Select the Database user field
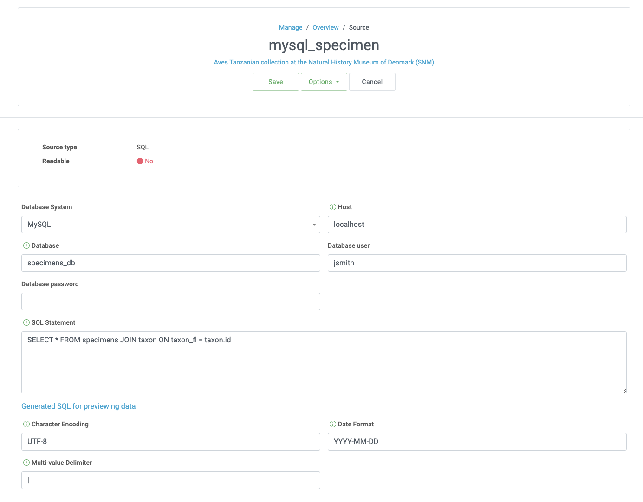The width and height of the screenshot is (643, 502). point(477,263)
